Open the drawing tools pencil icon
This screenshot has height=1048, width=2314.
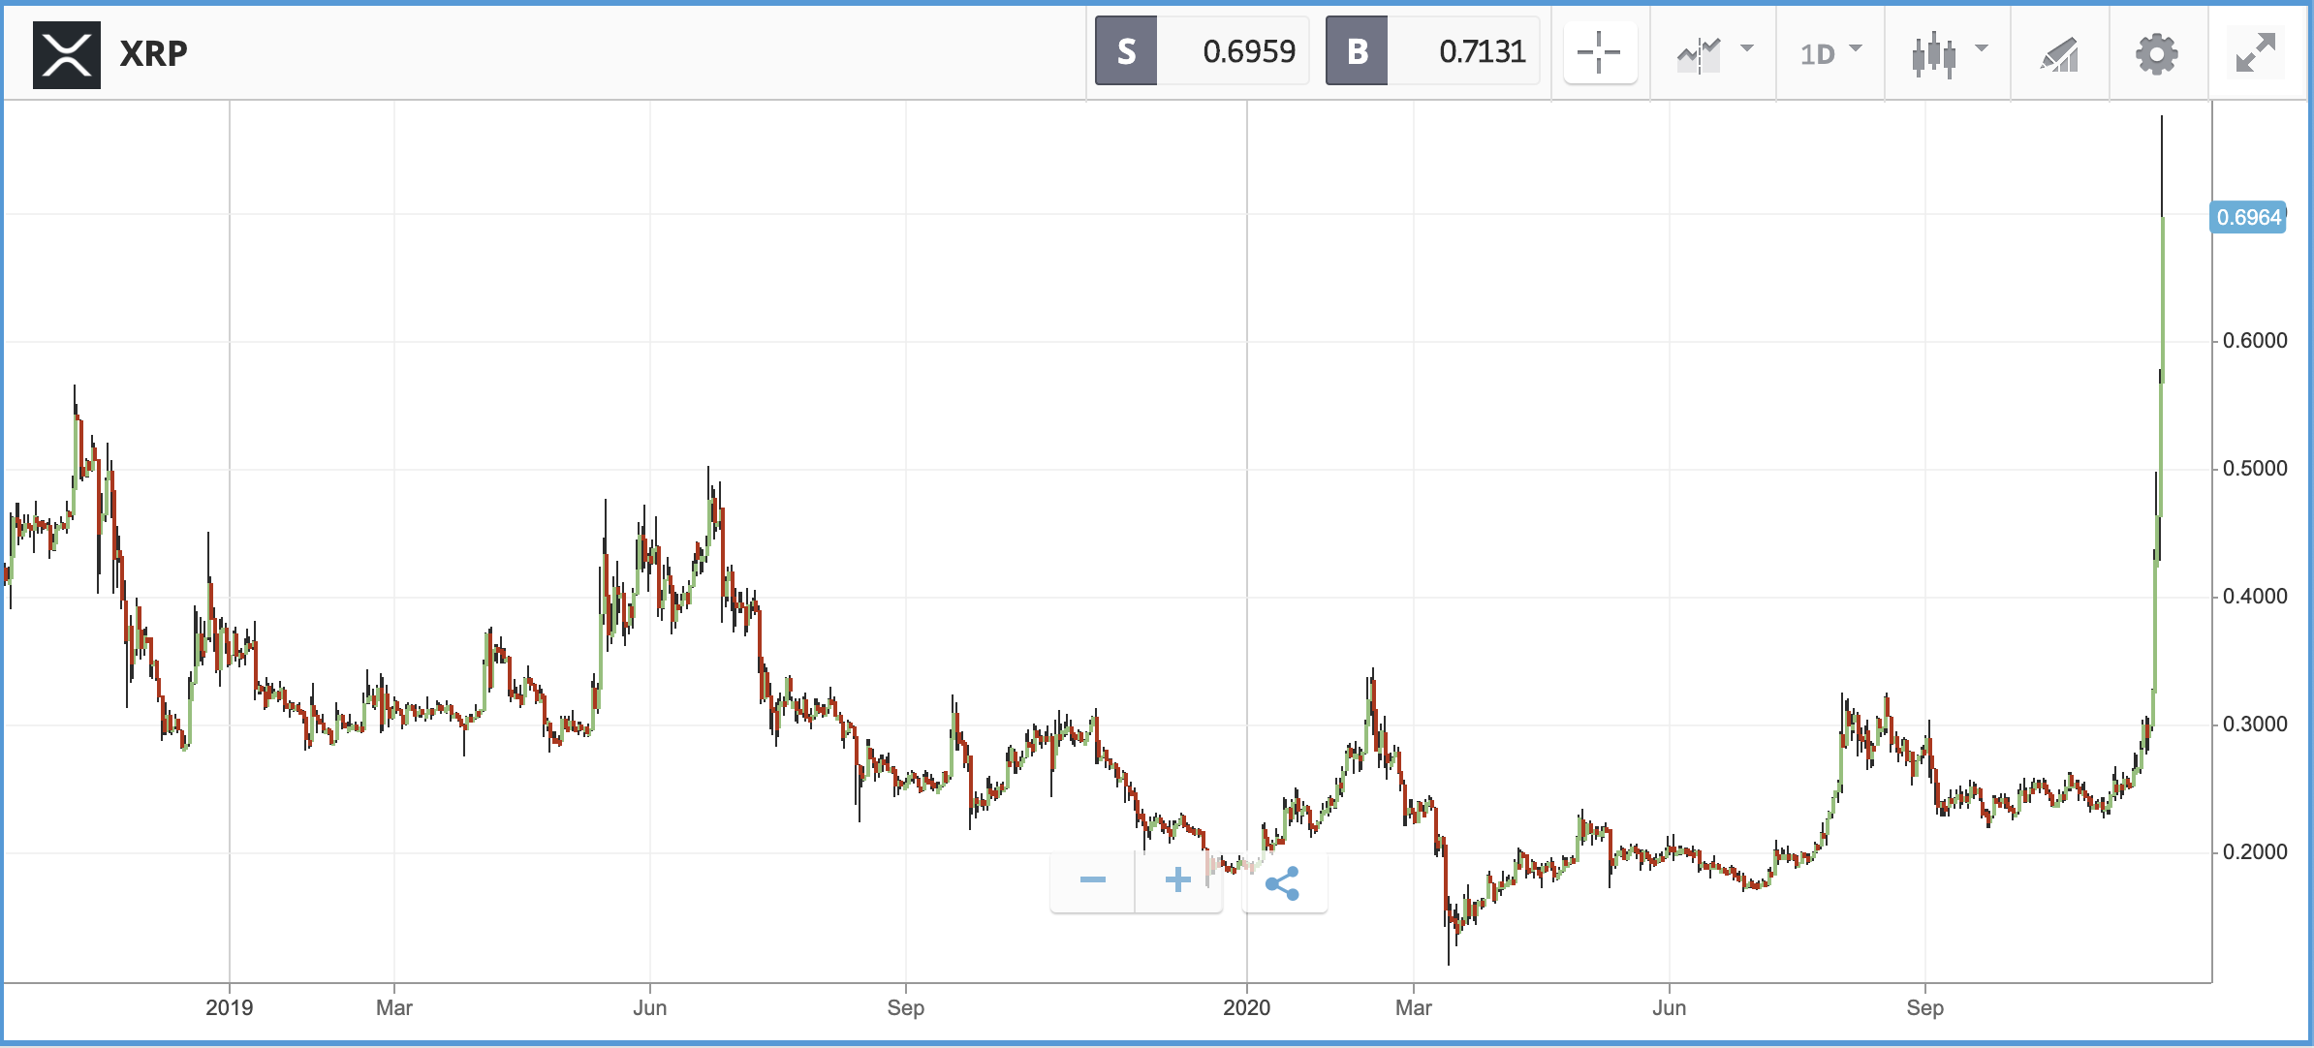(2060, 54)
